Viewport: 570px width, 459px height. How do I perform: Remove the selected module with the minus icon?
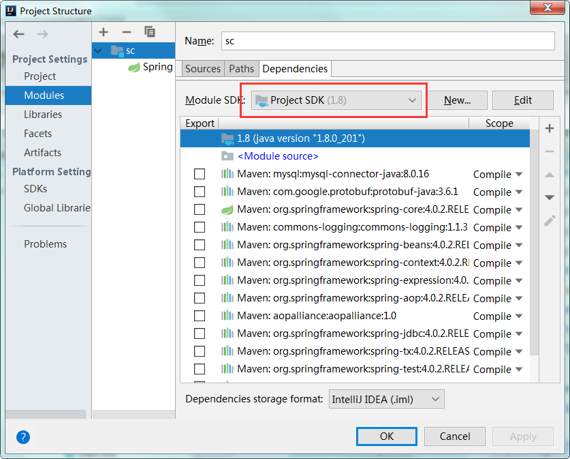(x=127, y=32)
